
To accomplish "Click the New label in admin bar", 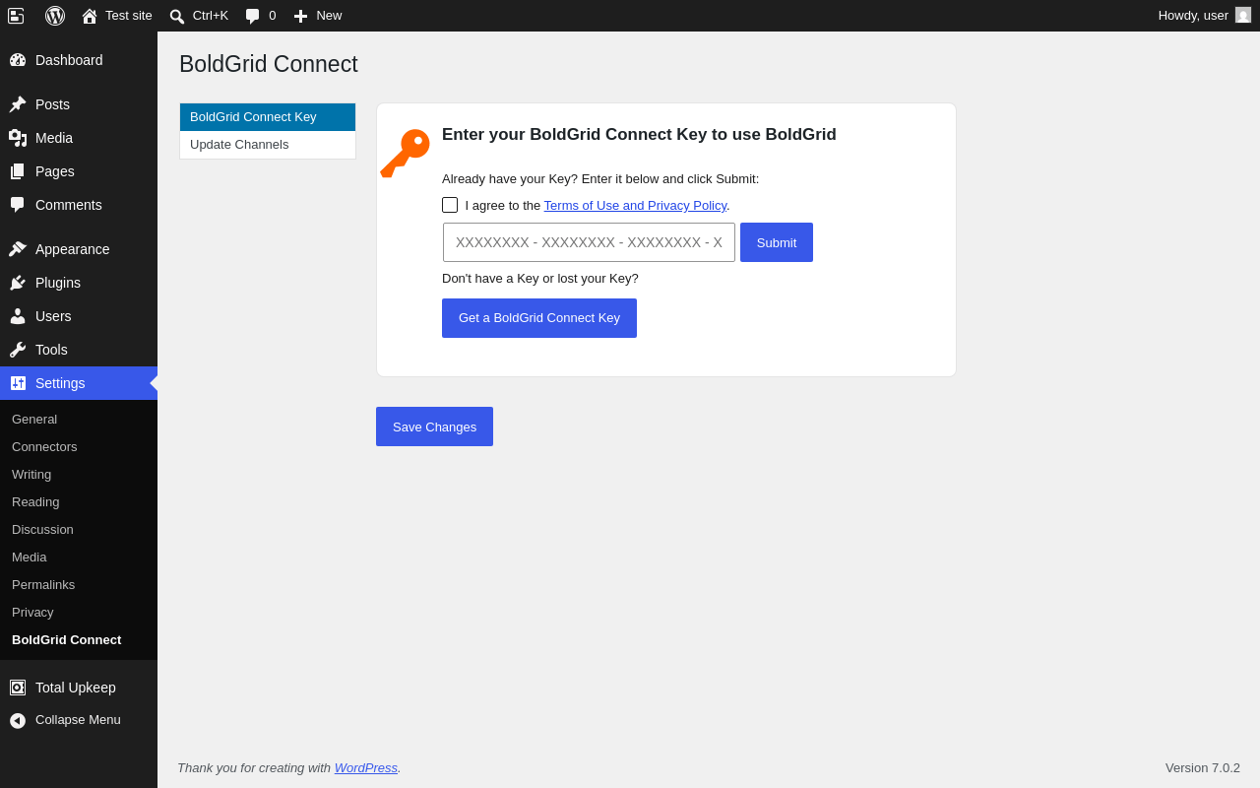I will point(329,16).
